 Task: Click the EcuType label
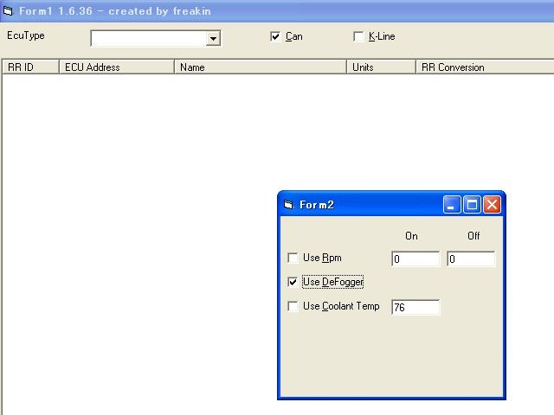click(x=26, y=35)
